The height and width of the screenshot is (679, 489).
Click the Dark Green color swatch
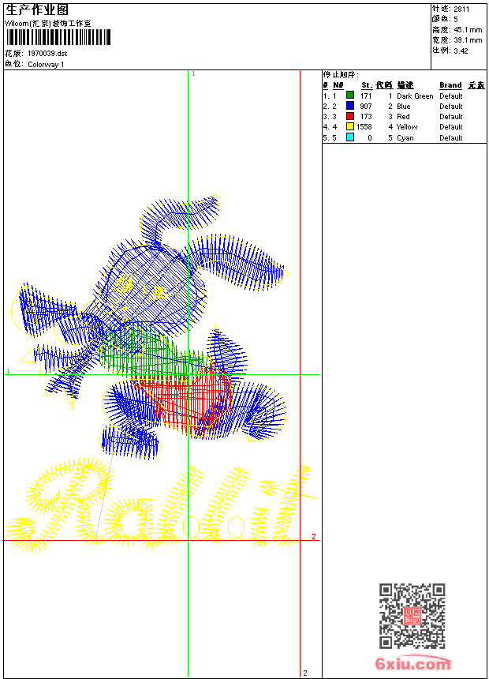click(x=350, y=96)
